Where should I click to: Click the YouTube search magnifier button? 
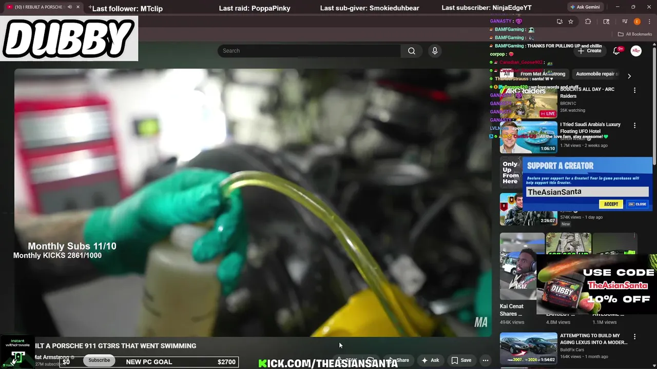click(x=412, y=51)
